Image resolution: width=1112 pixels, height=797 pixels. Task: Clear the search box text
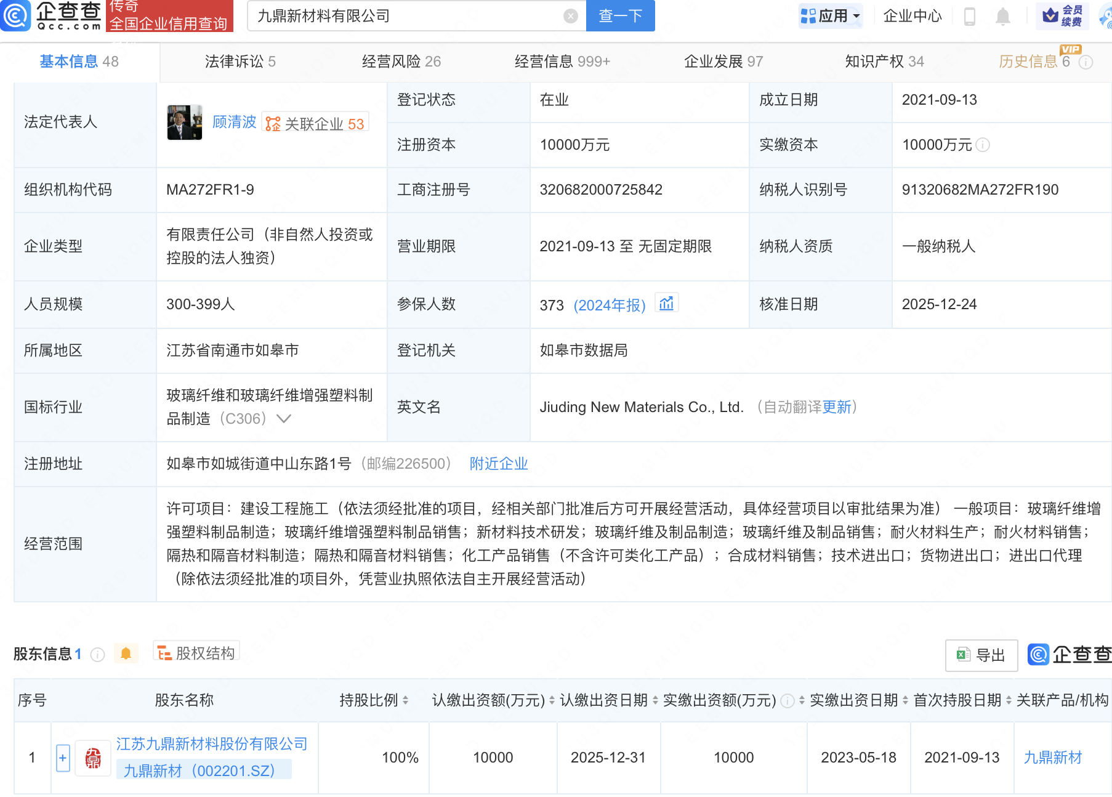(570, 16)
